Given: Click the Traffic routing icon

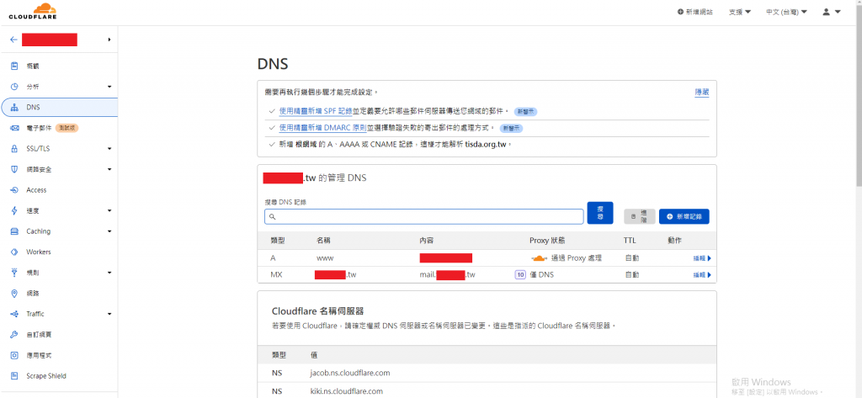Looking at the screenshot, I should pos(15,314).
